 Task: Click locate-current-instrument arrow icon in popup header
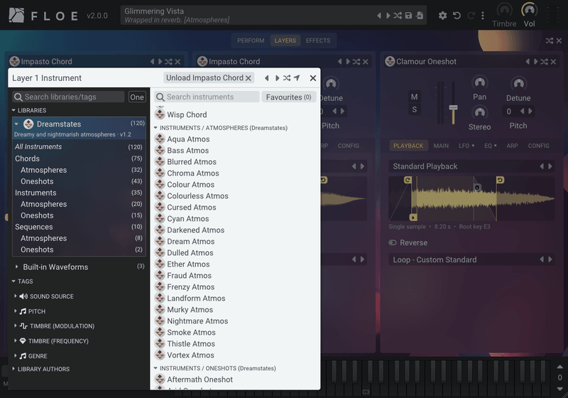click(297, 78)
